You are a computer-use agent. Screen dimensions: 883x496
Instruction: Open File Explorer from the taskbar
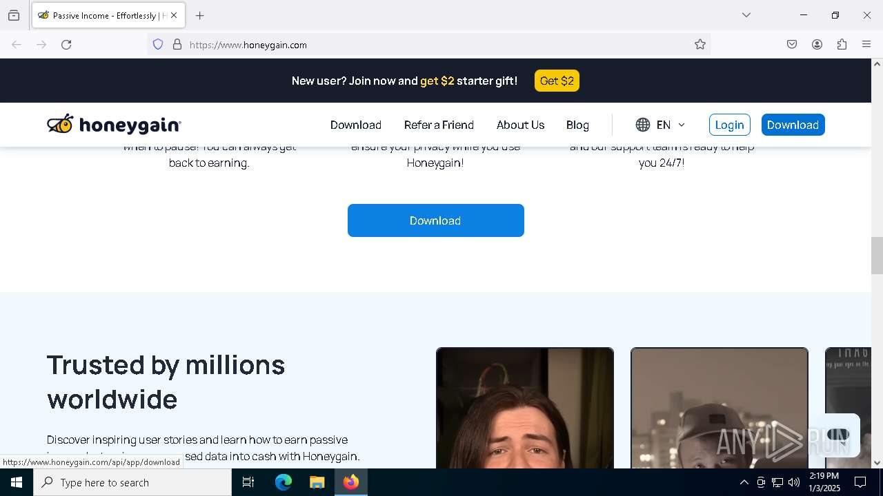coord(317,482)
